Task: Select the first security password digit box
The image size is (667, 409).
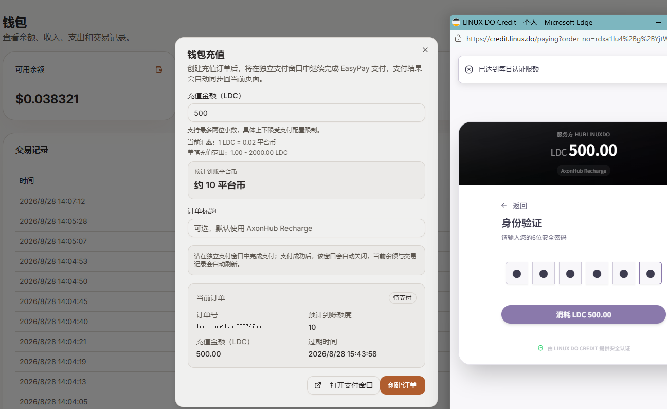Action: 517,273
